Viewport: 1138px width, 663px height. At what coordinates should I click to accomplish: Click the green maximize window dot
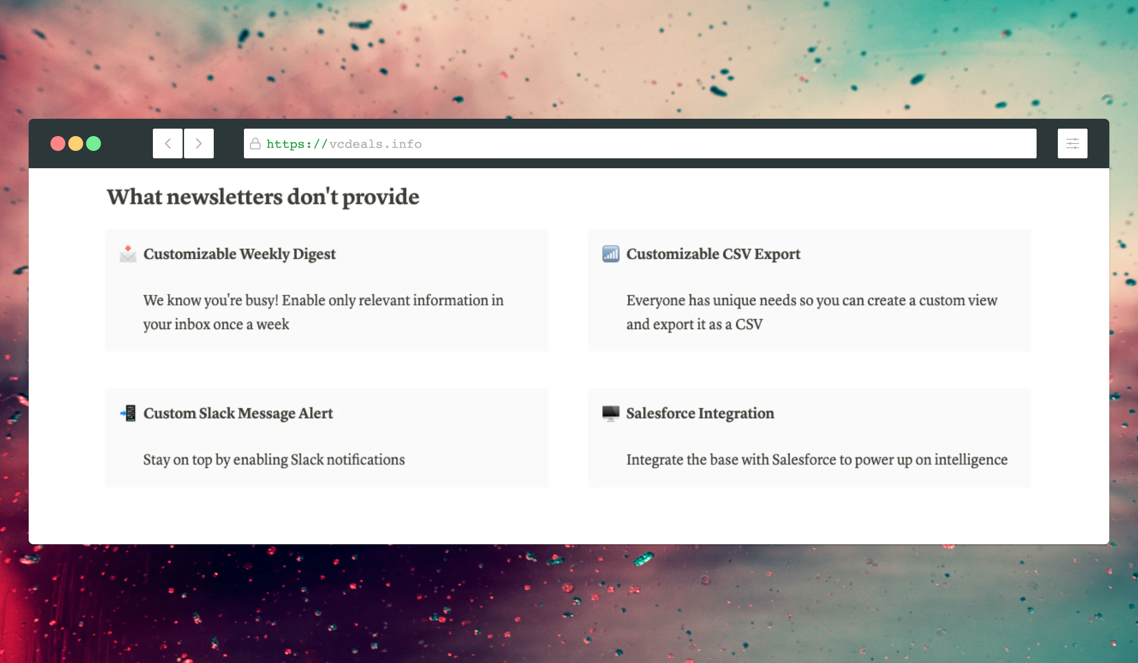[94, 143]
